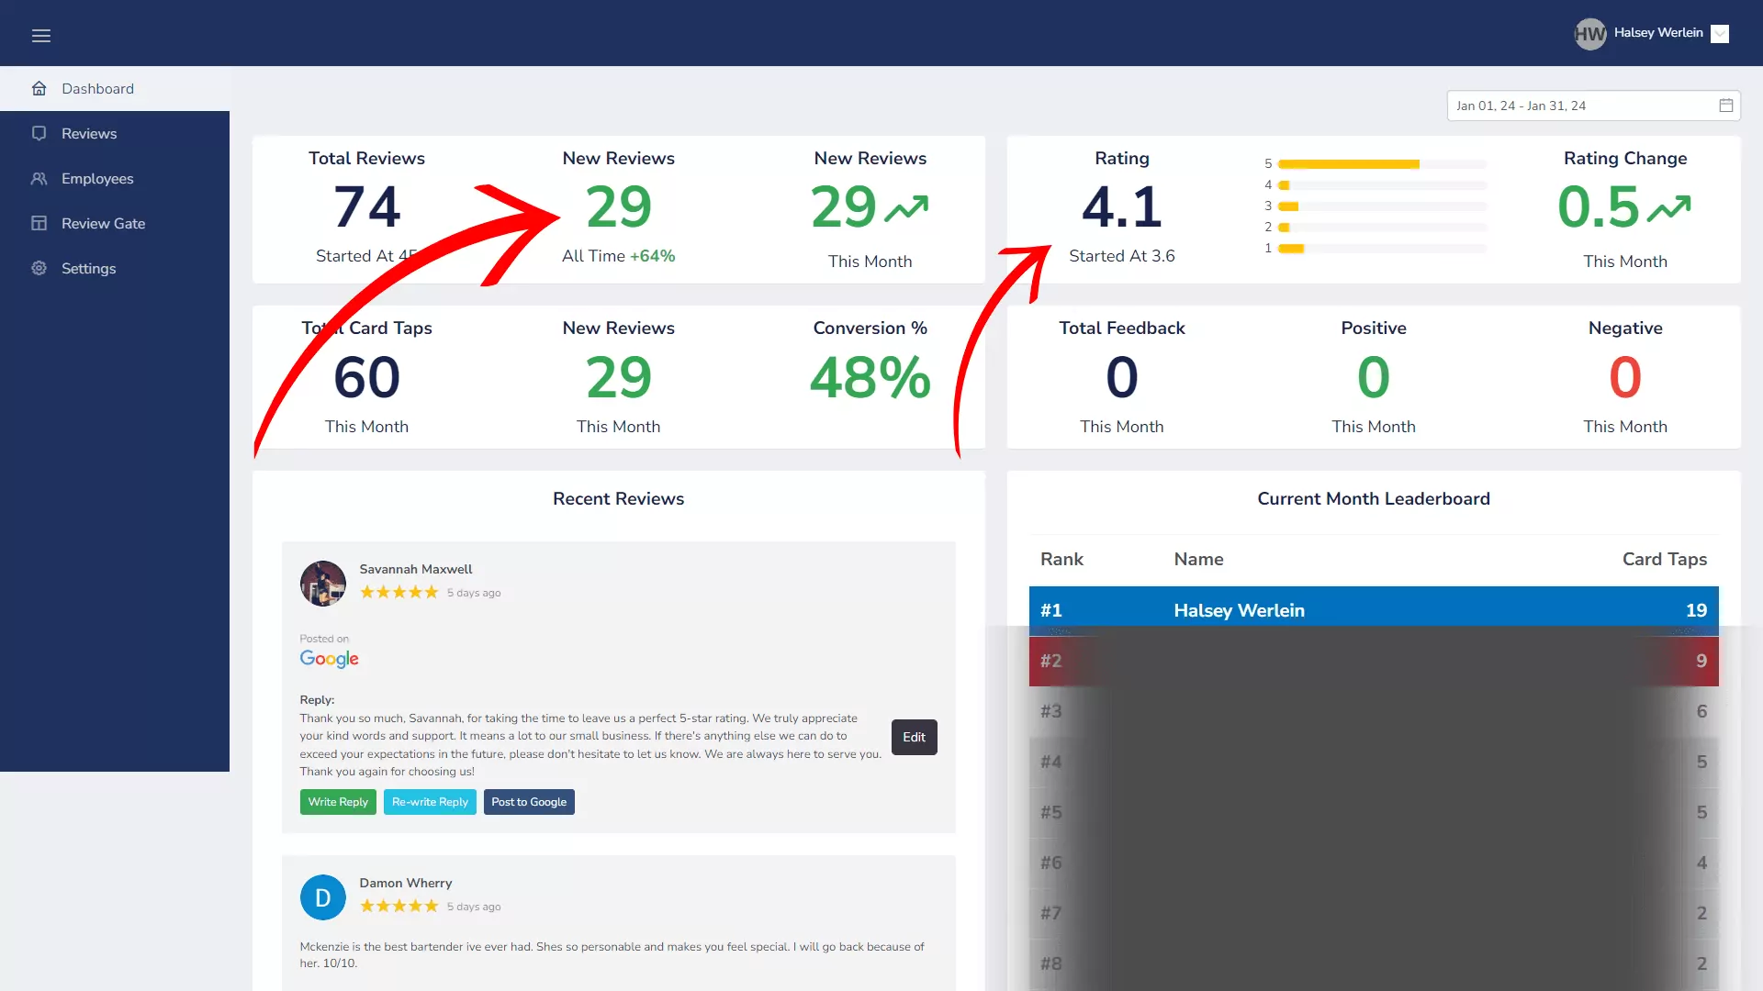
Task: Open the calendar icon in date field
Action: (1725, 106)
